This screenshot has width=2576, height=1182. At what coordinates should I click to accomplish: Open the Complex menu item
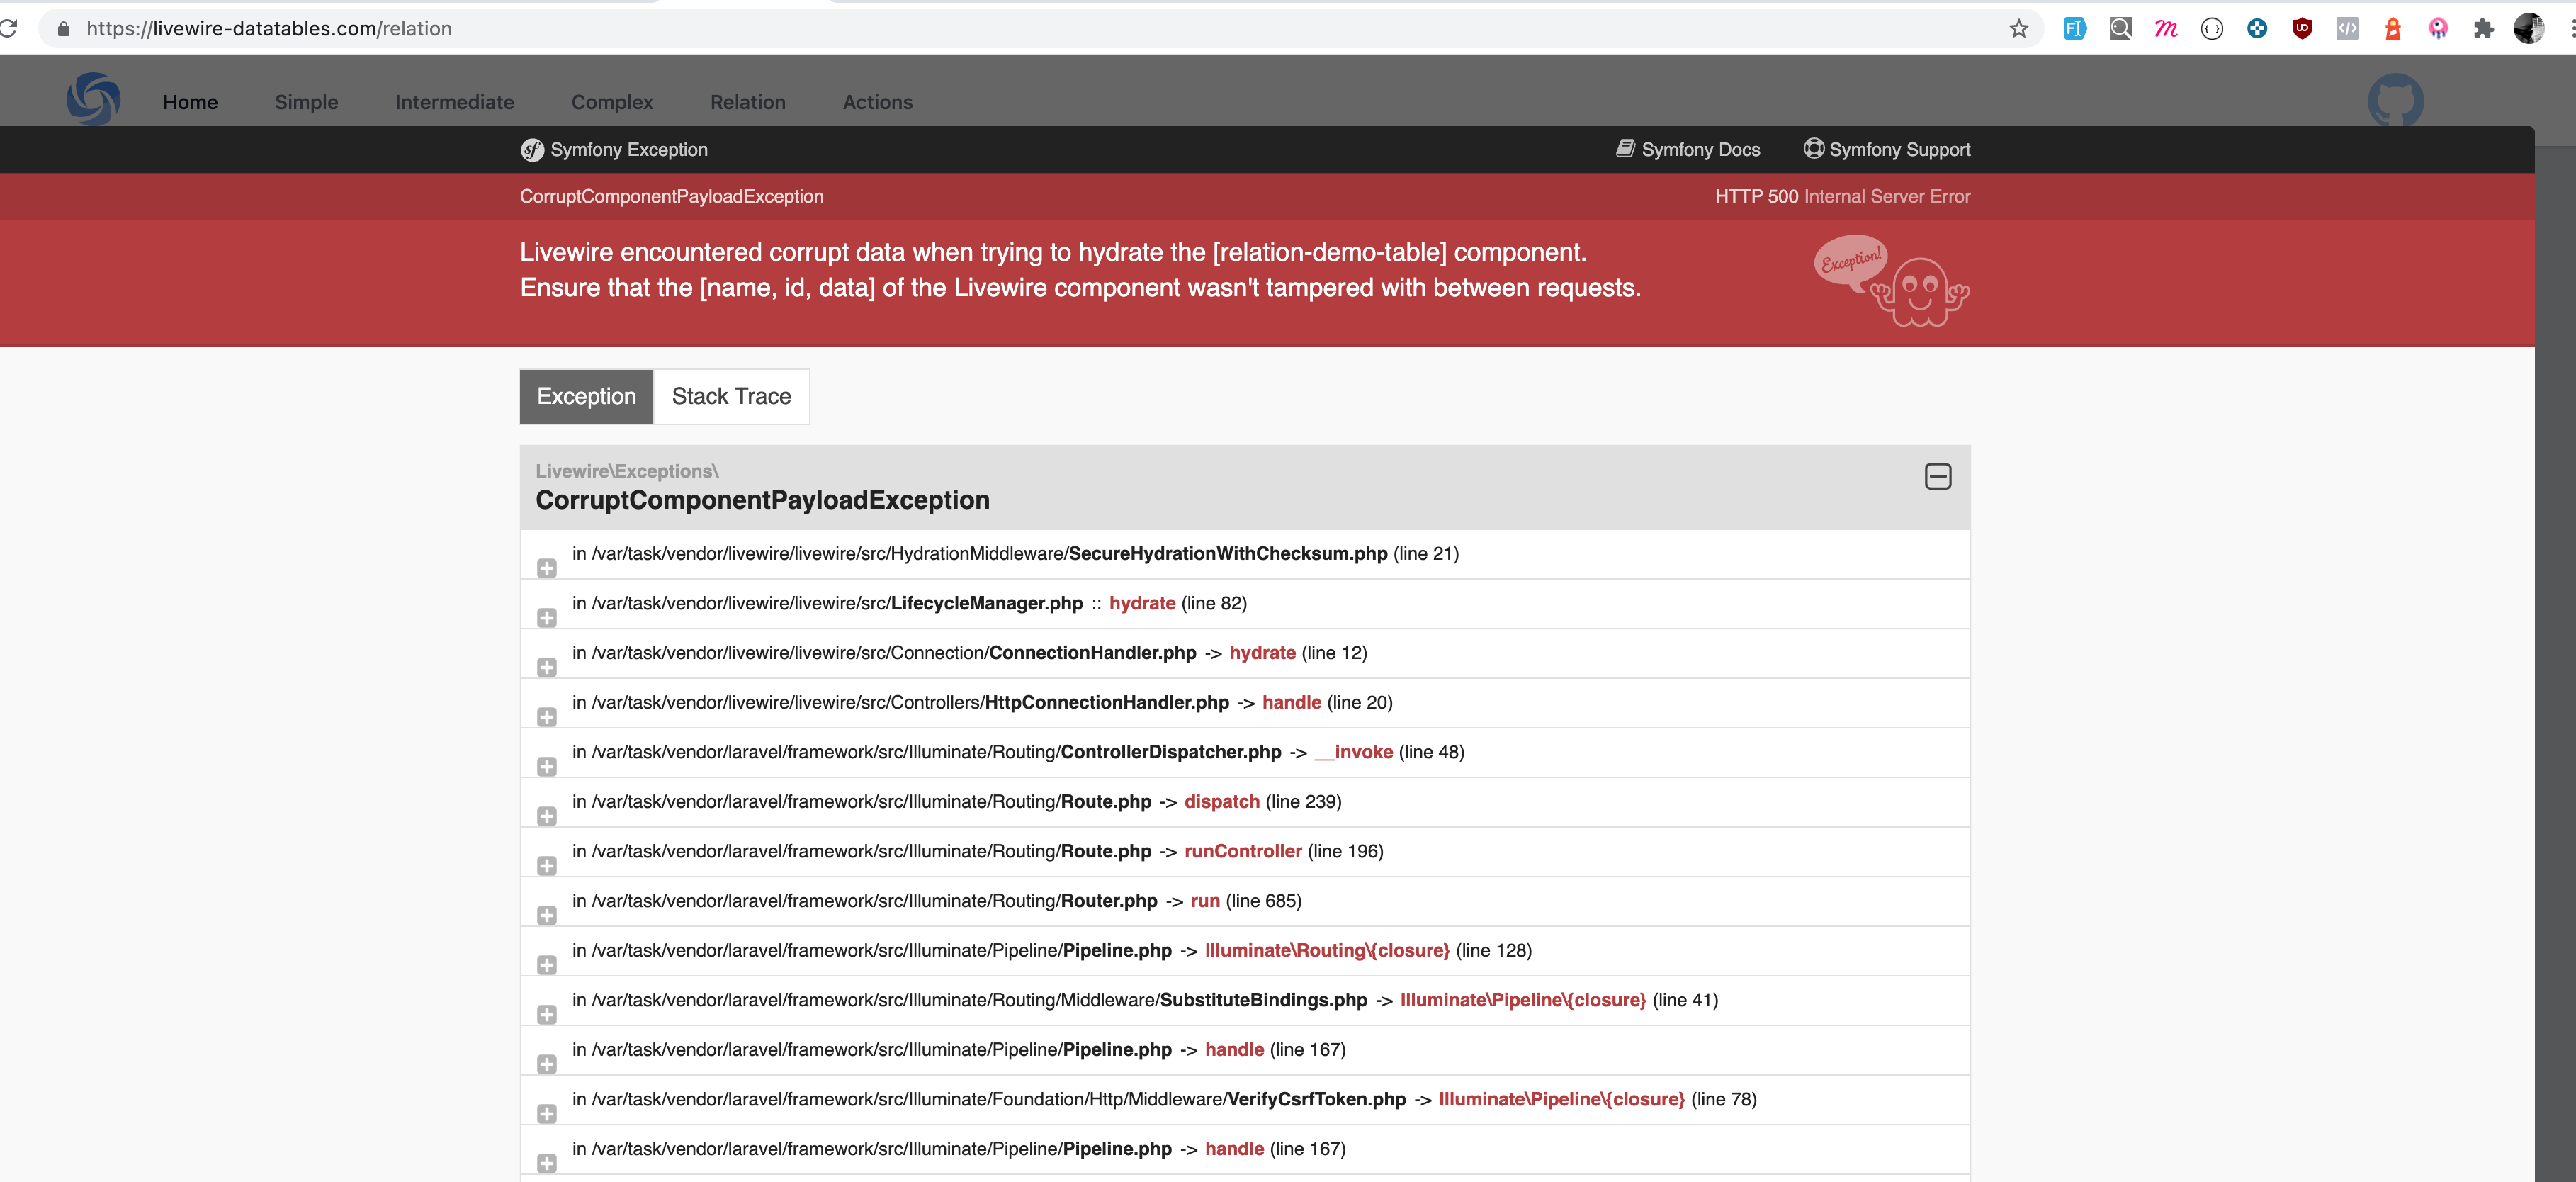point(611,101)
